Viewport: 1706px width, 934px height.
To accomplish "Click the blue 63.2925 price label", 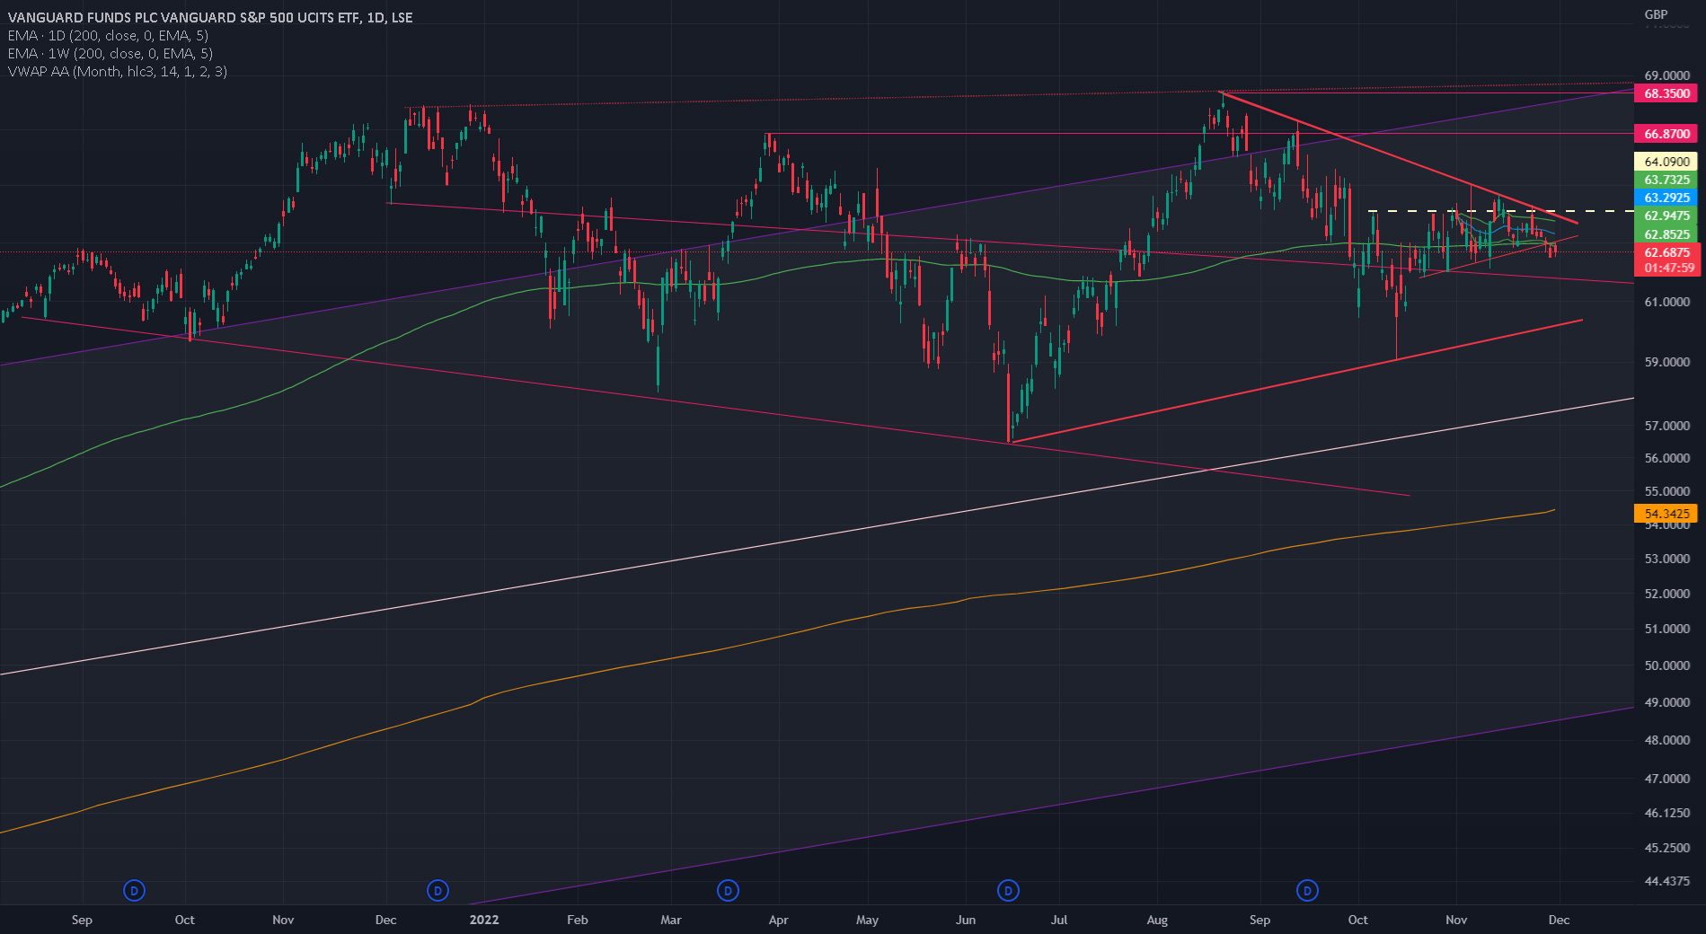I will coord(1666,198).
